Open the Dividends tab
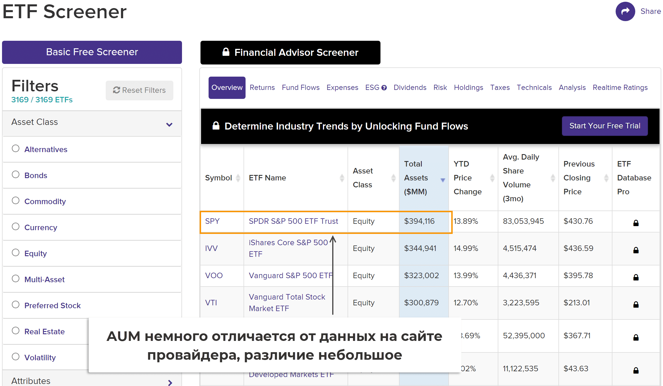This screenshot has width=663, height=386. 410,88
